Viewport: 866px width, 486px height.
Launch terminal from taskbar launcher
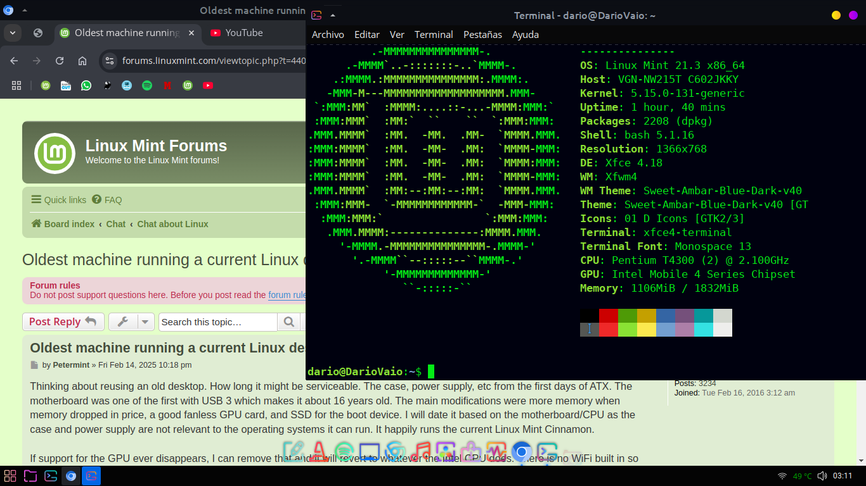click(51, 476)
